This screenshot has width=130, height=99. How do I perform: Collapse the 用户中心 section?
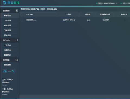pos(17,40)
